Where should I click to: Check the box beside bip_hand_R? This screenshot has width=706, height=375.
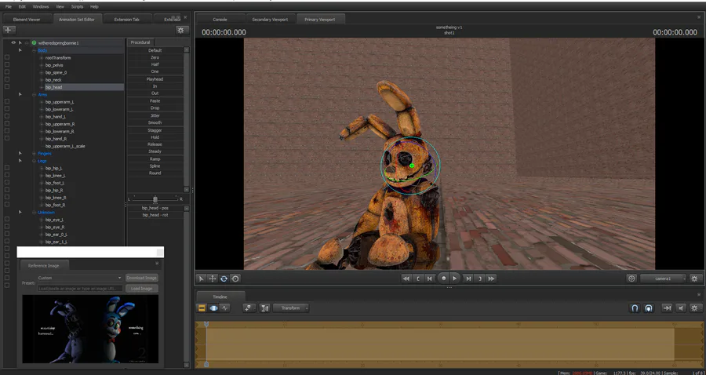pyautogui.click(x=7, y=138)
